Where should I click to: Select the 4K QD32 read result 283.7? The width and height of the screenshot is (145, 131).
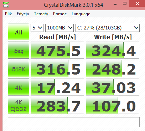coord(57,105)
